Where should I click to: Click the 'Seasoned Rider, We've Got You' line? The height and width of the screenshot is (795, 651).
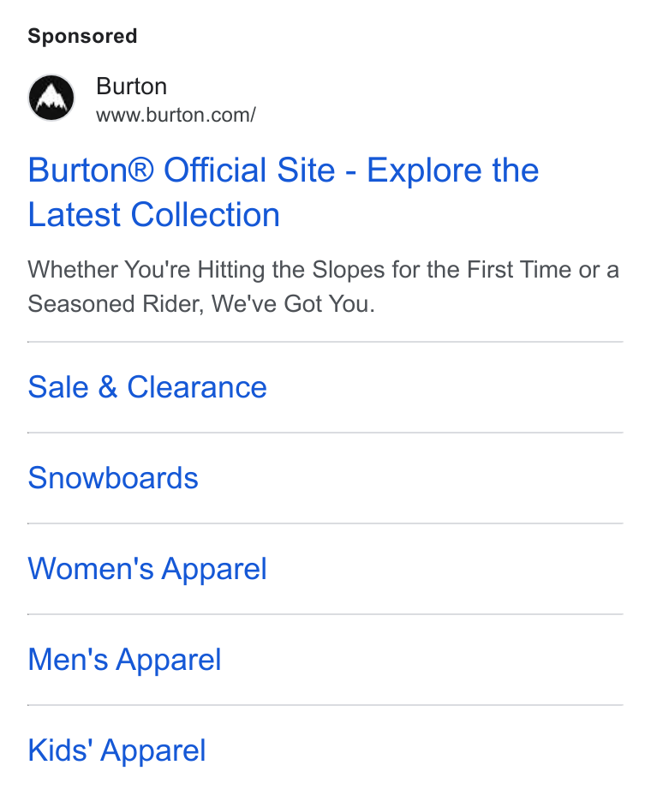tap(201, 304)
